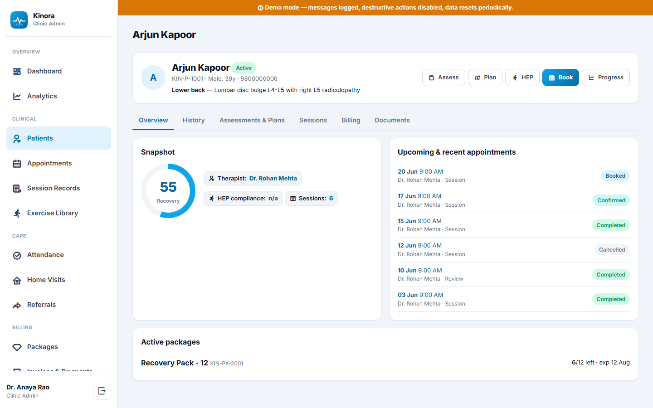Viewport: 653px width, 408px height.
Task: Open Session Records section
Action: click(58, 188)
